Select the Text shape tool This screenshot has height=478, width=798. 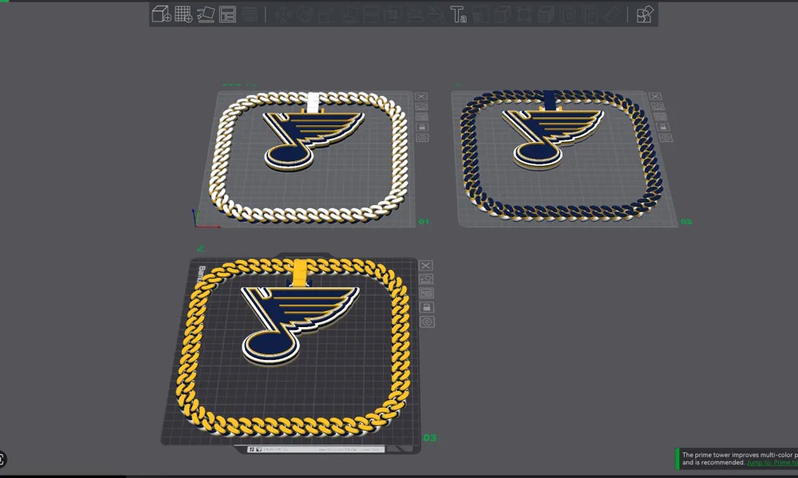[458, 14]
